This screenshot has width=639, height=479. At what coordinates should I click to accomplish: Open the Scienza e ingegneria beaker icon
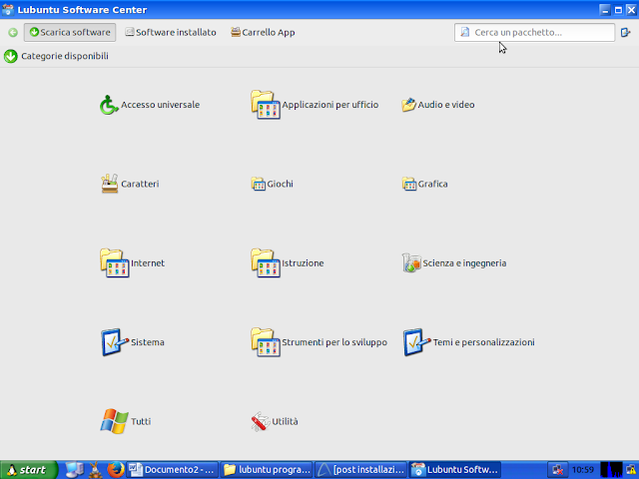[411, 263]
